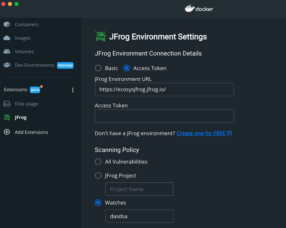Screen dimensions: 286x228
Task: Click the Images cloud icon
Action: pyautogui.click(x=7, y=38)
